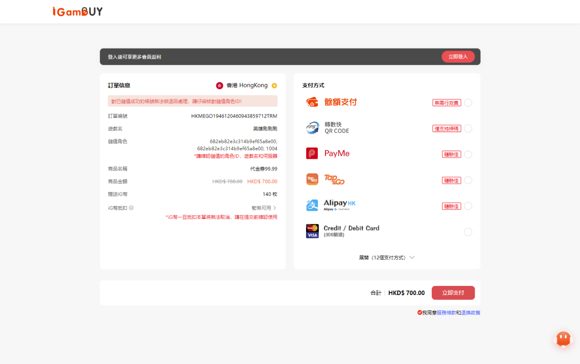Click the iGamBUY logo

(x=78, y=11)
